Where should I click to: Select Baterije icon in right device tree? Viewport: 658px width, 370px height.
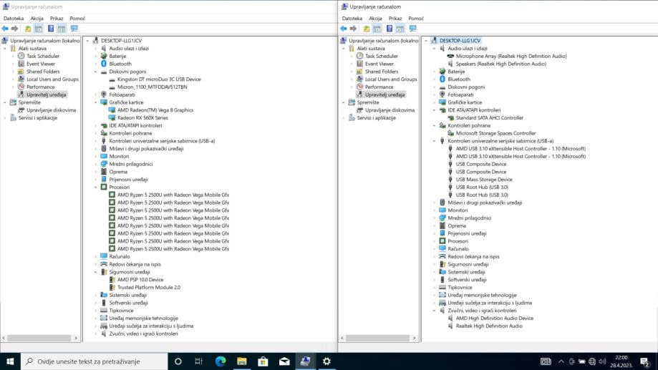coord(442,72)
